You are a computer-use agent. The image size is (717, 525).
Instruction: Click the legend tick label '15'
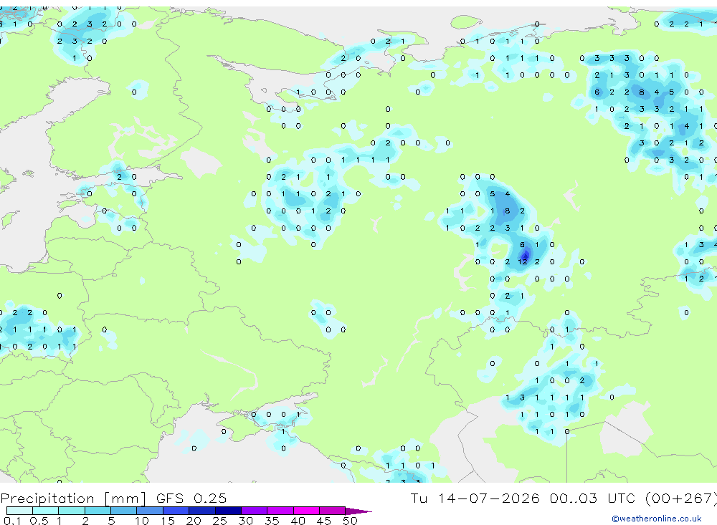click(167, 521)
